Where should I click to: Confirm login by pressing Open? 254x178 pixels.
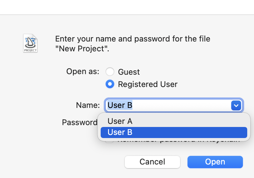pyautogui.click(x=215, y=162)
